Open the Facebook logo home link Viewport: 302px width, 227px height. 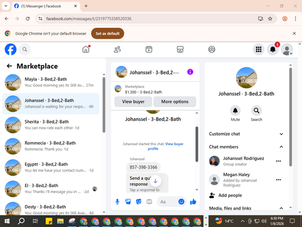[10, 49]
